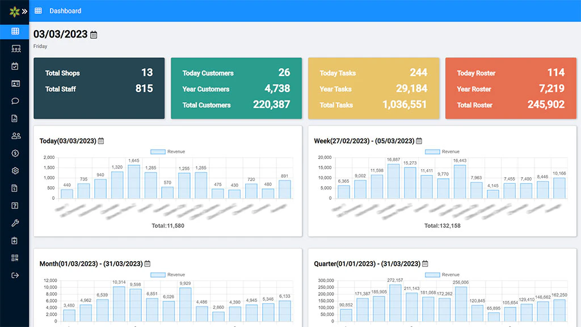This screenshot has height=327, width=581.
Task: Toggle the Revenue legend on Today chart
Action: [x=168, y=152]
